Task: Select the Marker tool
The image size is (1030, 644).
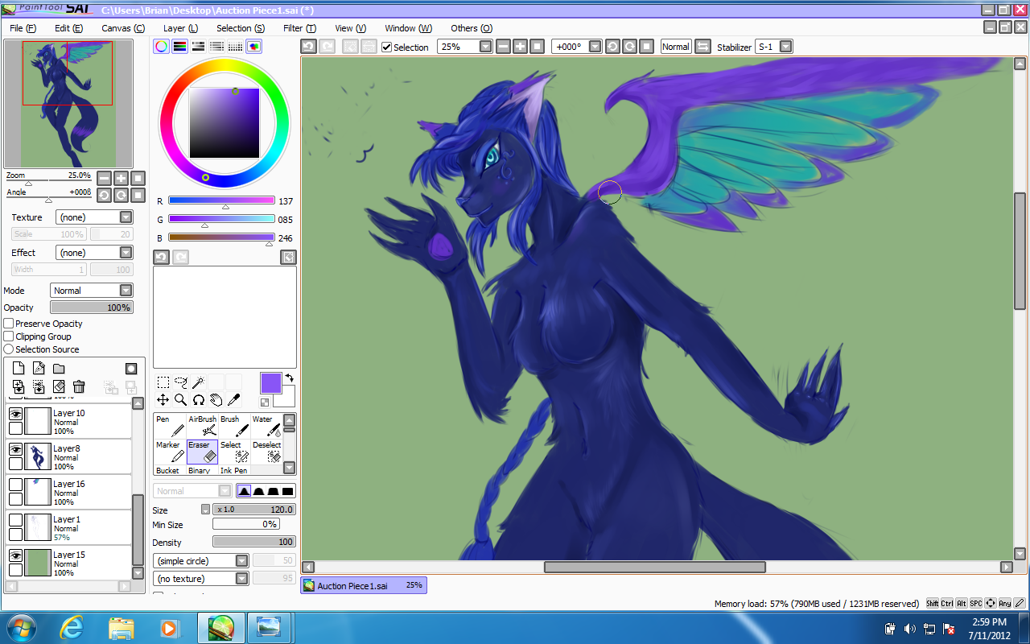Action: [x=170, y=452]
